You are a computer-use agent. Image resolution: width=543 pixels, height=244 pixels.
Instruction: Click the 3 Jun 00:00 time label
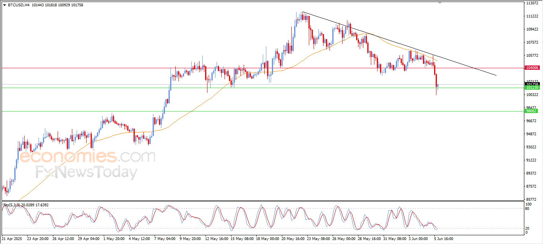coord(419,239)
